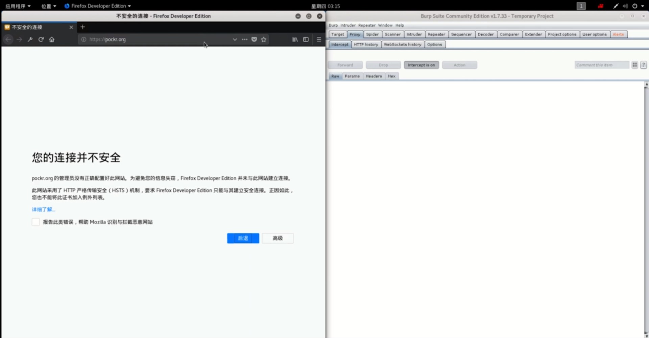Open the Window menu in Burp

(385, 25)
